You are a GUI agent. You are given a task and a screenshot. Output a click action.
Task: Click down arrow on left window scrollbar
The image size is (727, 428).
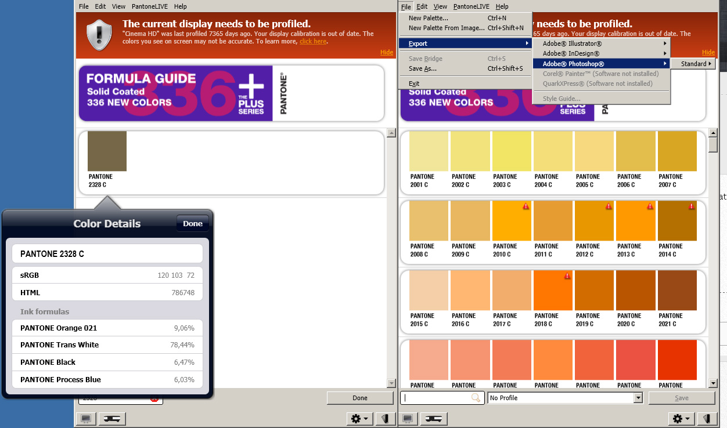[391, 383]
